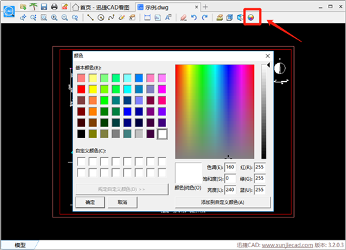
Task: Select the circle drawing tool
Action: (x=101, y=17)
